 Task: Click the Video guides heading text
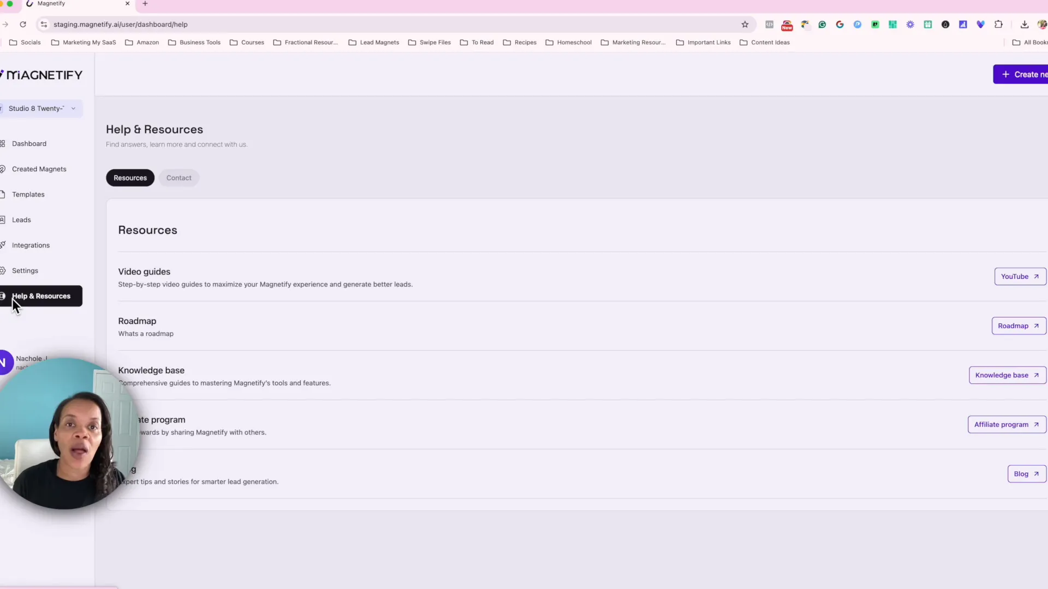[144, 272]
